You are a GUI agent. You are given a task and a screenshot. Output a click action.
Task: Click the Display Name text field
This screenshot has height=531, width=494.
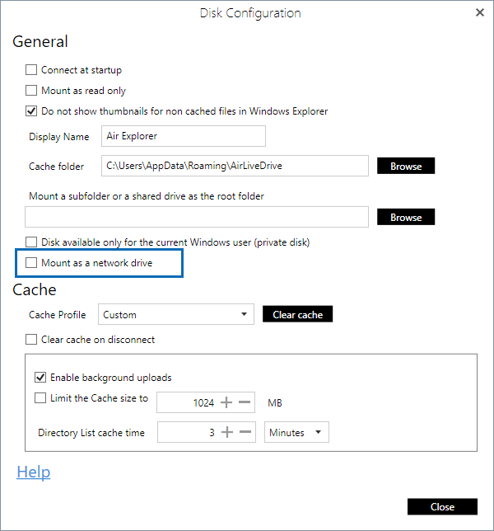tap(183, 136)
